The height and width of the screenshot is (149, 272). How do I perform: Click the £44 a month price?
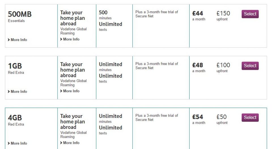[198, 13]
